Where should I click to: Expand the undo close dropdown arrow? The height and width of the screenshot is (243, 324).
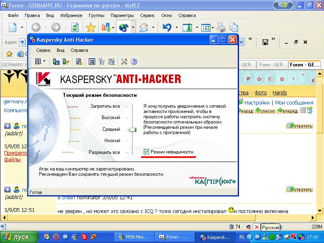pos(177,27)
